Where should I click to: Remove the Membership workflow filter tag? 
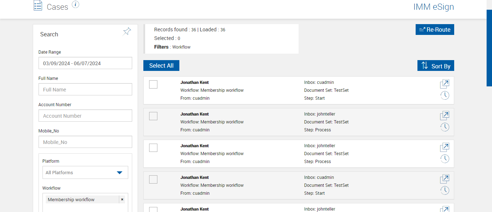pos(122,199)
